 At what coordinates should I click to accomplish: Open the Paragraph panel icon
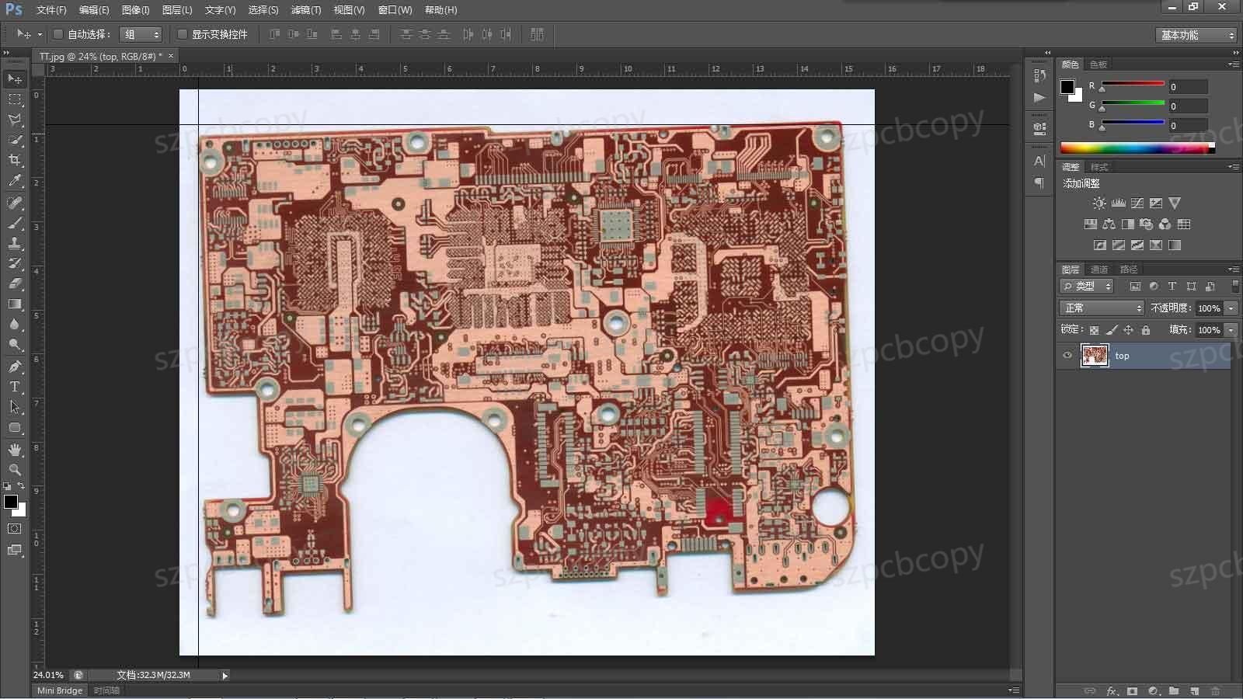click(x=1039, y=183)
